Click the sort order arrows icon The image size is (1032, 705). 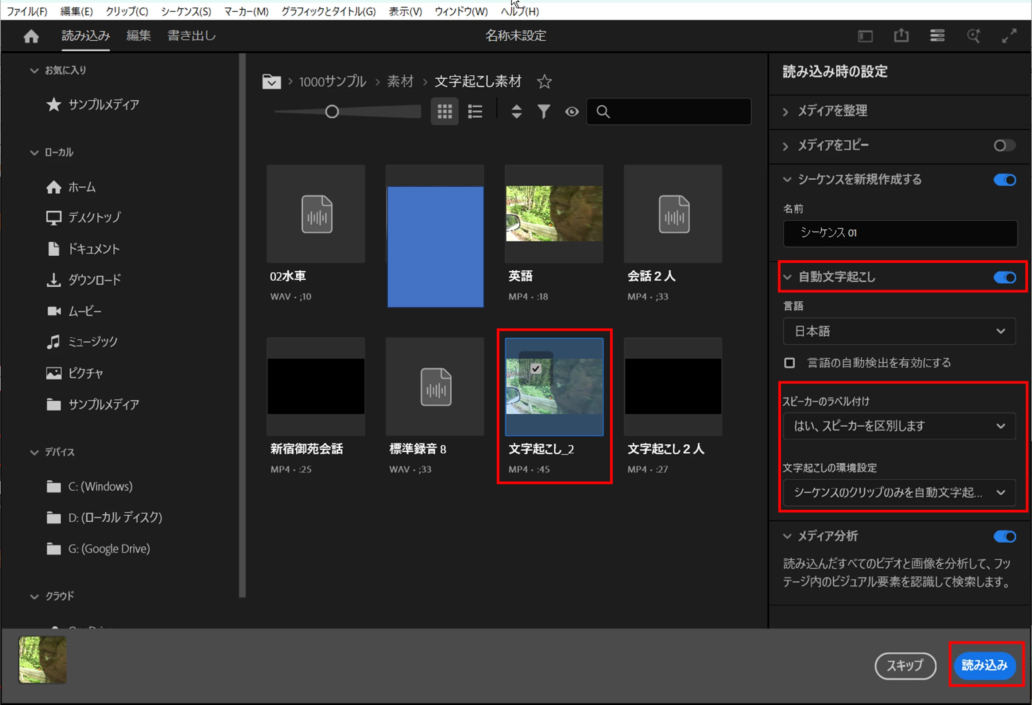pyautogui.click(x=516, y=112)
